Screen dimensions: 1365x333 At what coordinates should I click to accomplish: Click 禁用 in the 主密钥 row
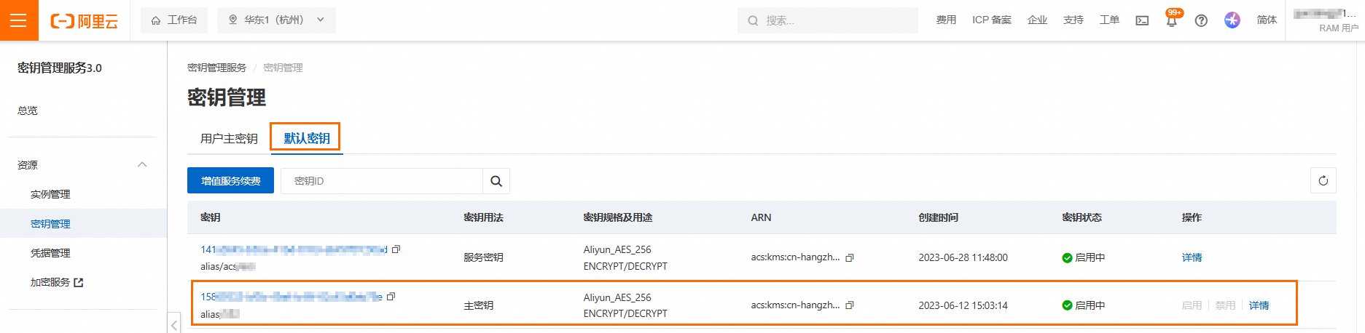[1225, 305]
